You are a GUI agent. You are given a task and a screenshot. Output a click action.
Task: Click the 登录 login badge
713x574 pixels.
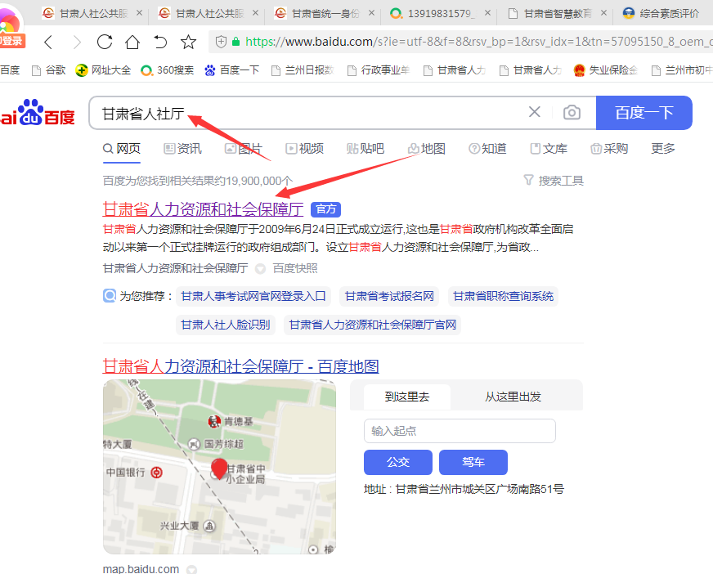pos(12,41)
